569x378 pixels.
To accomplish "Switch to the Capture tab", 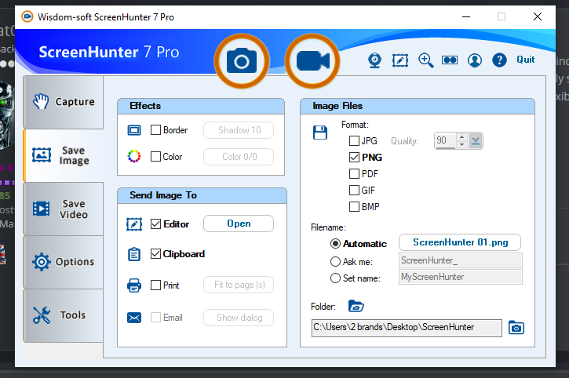I will 64,102.
